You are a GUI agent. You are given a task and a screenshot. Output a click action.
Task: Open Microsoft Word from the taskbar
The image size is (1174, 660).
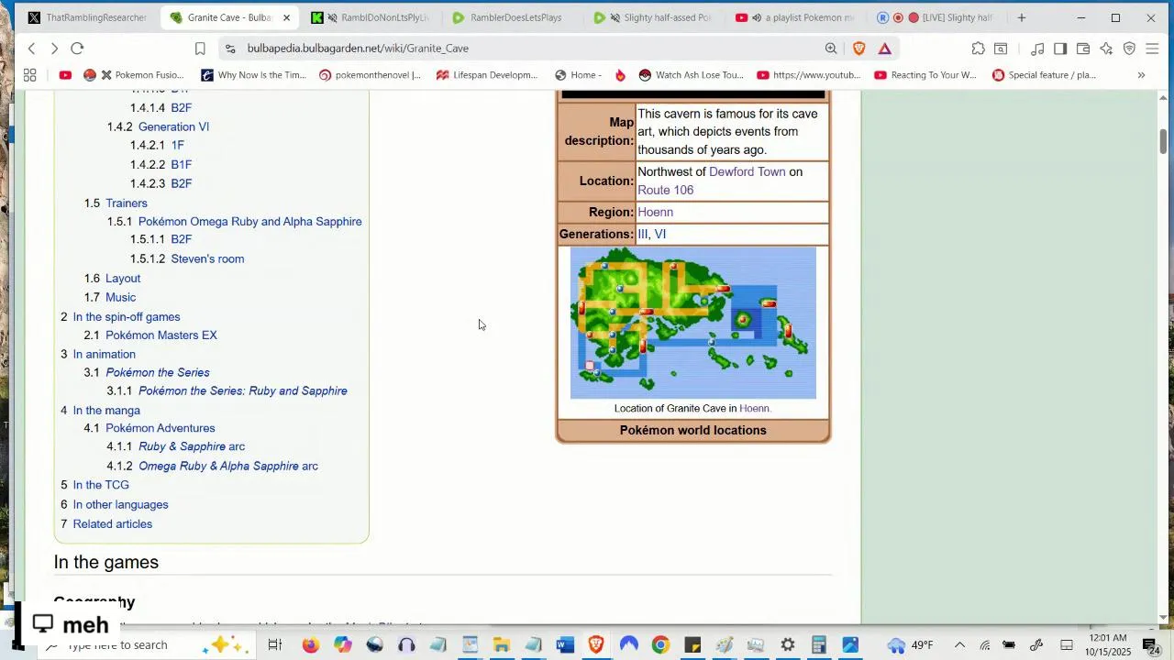[565, 645]
